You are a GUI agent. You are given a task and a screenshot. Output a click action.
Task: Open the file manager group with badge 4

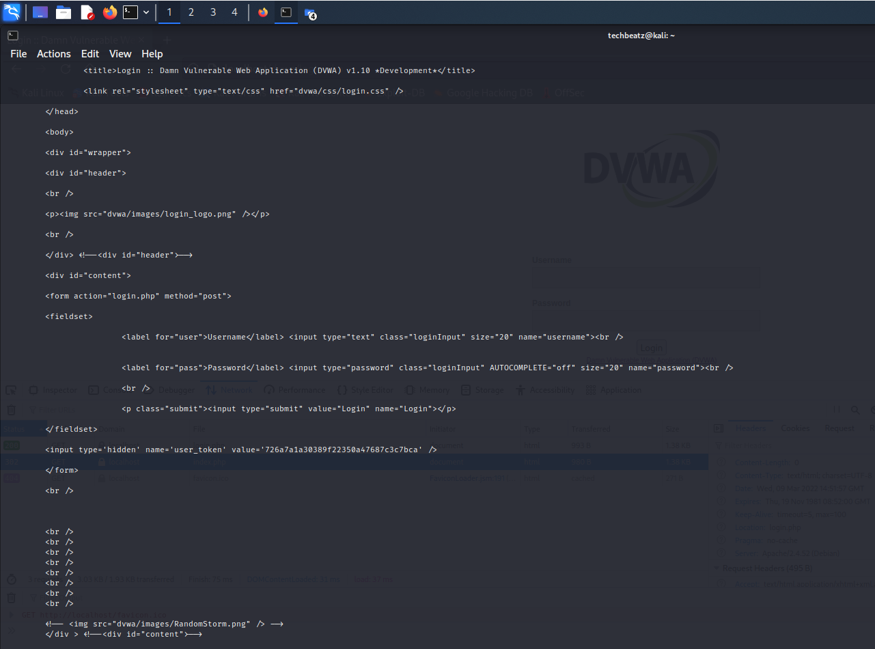click(310, 12)
